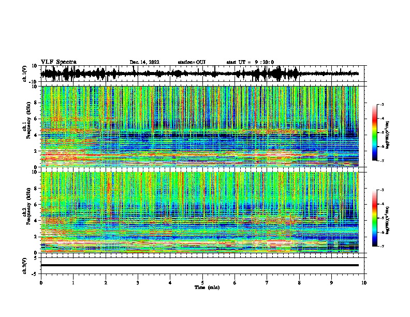Click the "station=OUI" label
The image size is (410, 317).
[x=192, y=62]
